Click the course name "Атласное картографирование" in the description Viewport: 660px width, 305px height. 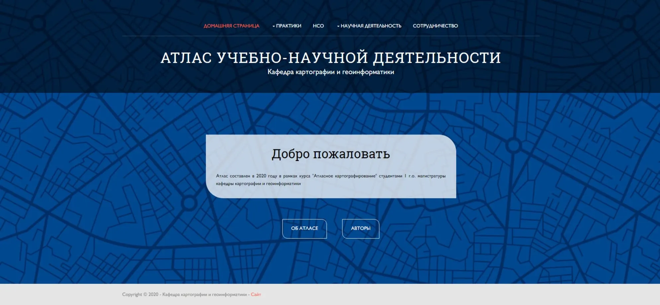click(x=344, y=176)
